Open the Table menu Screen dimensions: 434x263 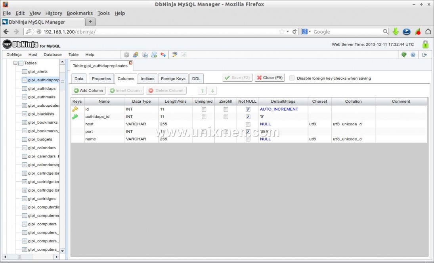(x=73, y=55)
